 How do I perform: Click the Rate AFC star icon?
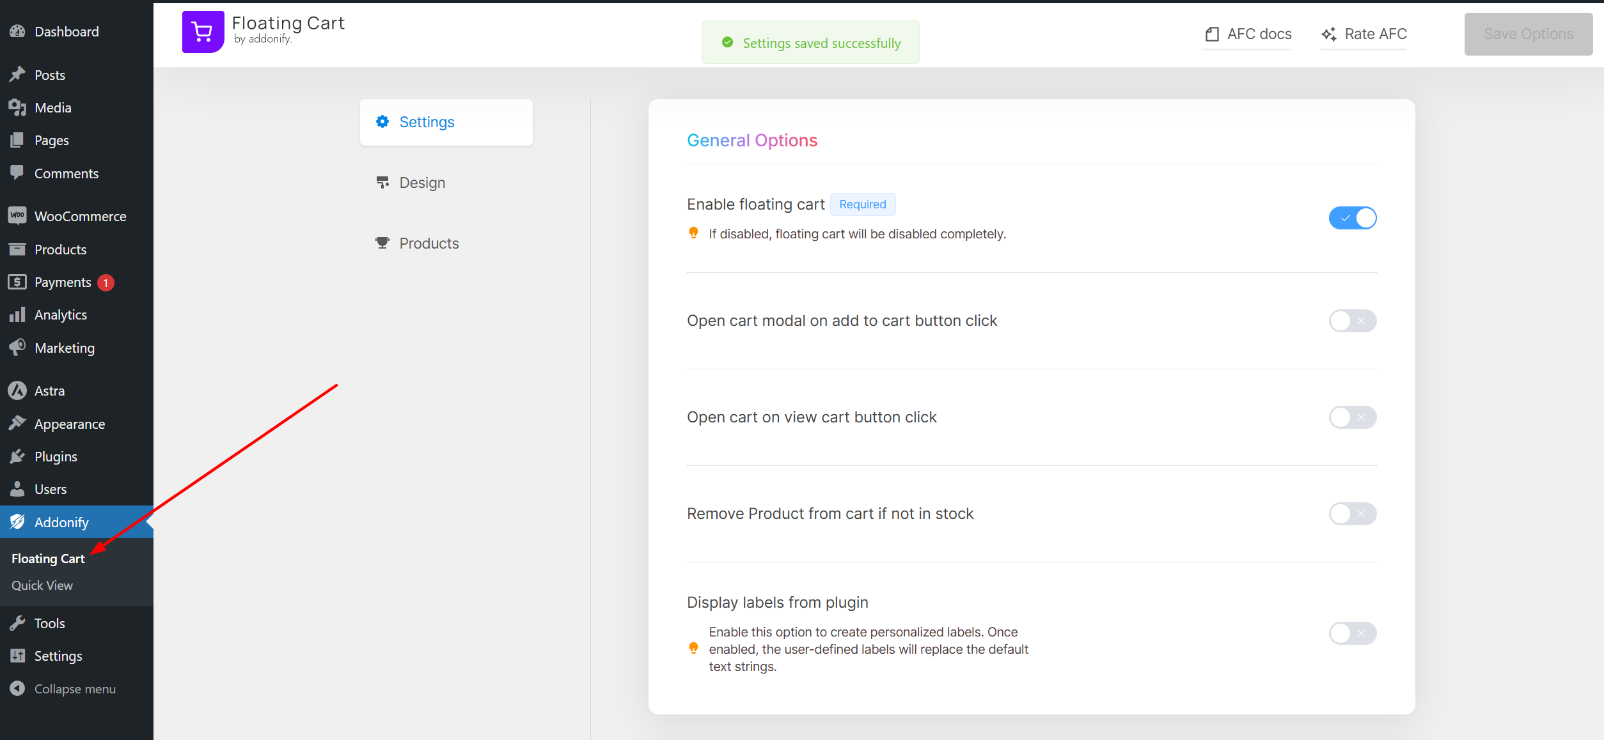[1329, 34]
